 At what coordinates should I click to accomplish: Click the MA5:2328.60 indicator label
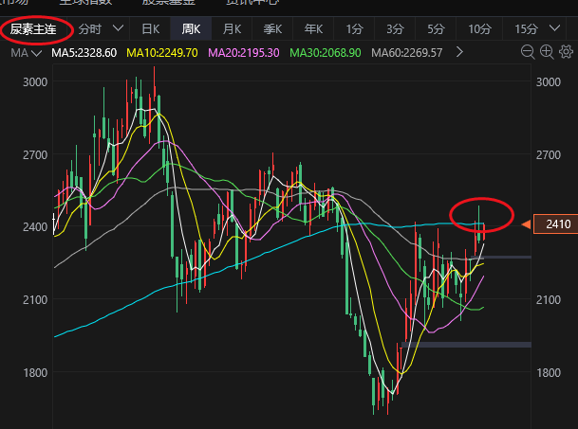[84, 53]
